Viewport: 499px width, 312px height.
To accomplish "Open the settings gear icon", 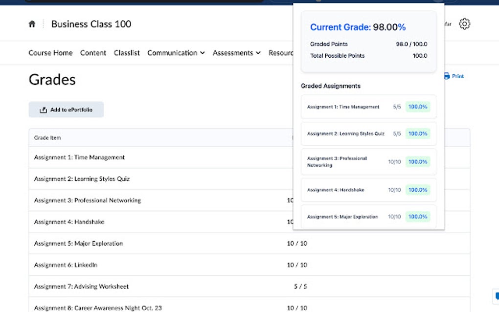I will click(x=464, y=23).
